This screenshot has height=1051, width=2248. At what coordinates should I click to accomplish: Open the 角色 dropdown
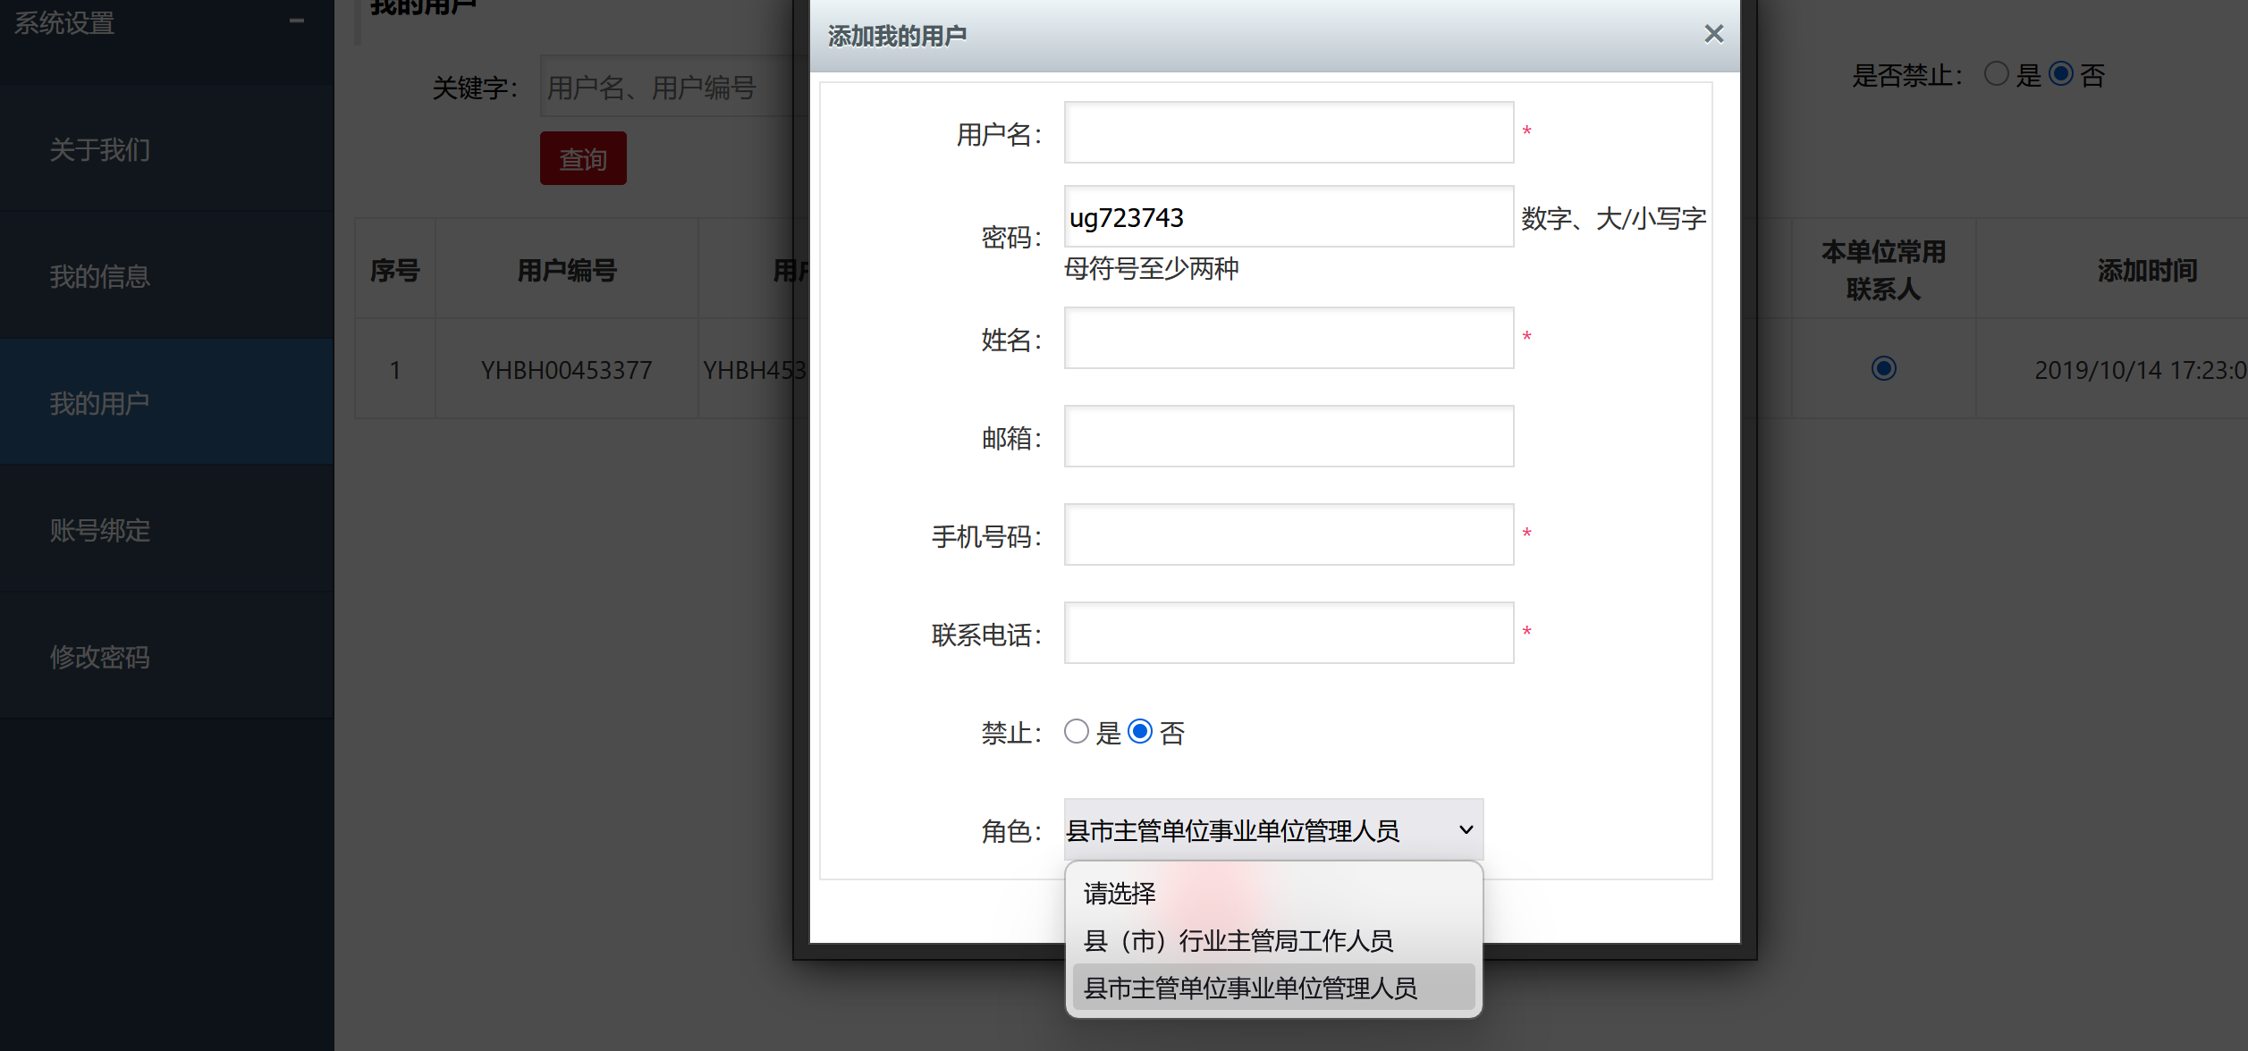[1273, 830]
